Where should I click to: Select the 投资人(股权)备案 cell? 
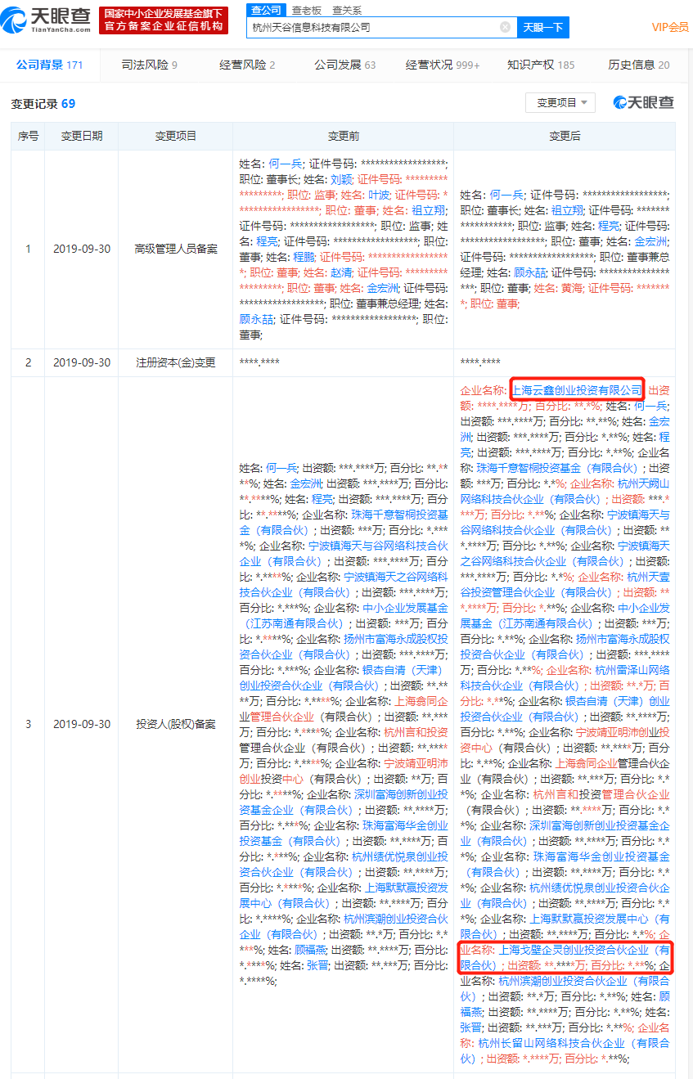point(176,725)
